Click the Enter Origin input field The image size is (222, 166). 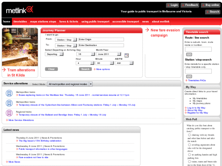pos(101,39)
